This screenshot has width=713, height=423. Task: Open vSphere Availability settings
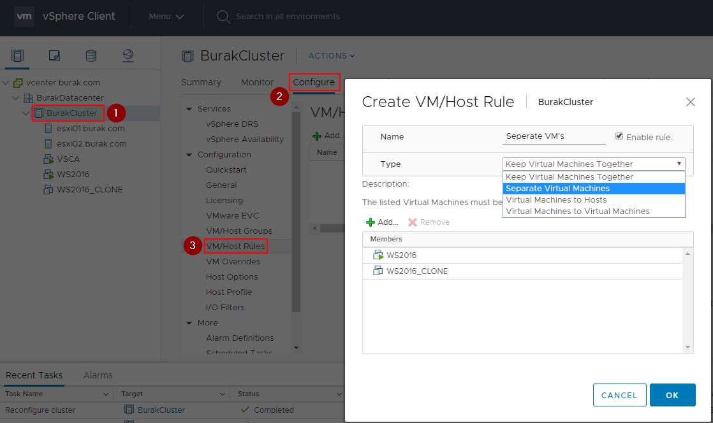click(245, 140)
